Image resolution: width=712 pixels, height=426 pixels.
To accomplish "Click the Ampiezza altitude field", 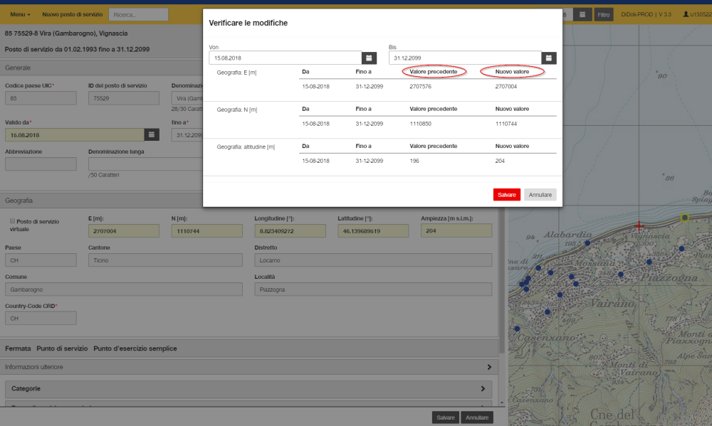I will coord(456,231).
